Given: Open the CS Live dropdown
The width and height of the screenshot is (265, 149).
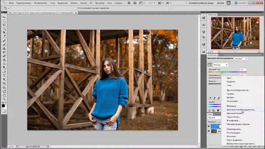Looking at the screenshot, I should (x=241, y=3).
